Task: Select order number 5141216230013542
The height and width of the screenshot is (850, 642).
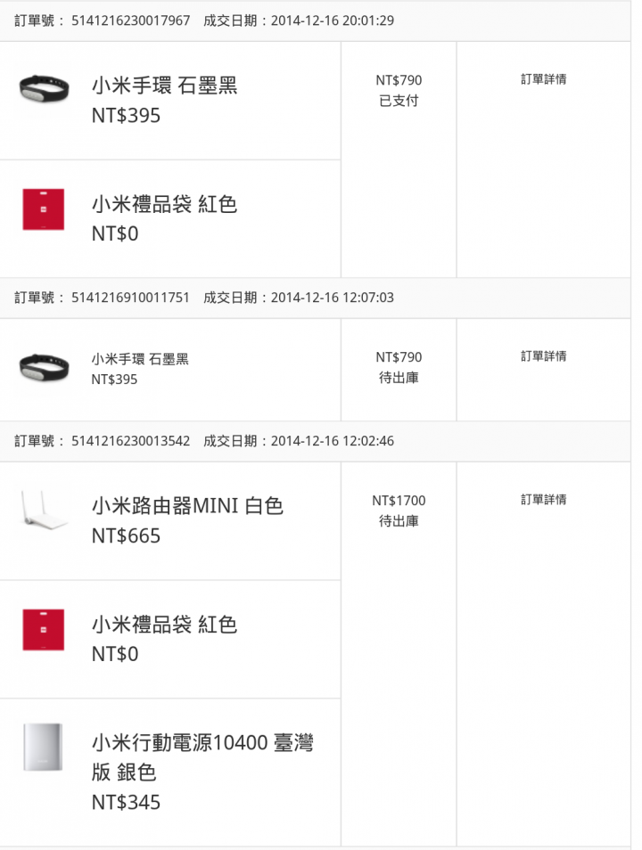Action: pyautogui.click(x=131, y=441)
